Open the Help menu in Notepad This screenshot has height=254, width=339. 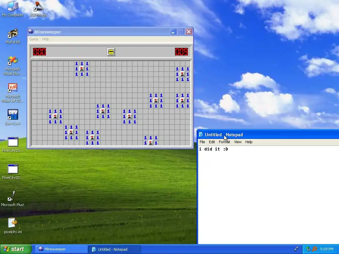point(249,142)
